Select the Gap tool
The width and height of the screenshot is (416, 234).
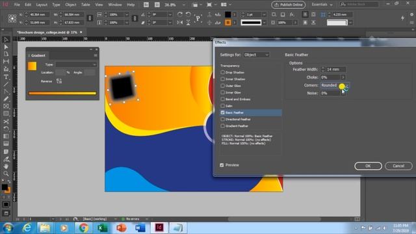pyautogui.click(x=6, y=62)
